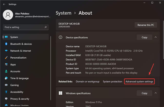Open Bluetooth & devices settings
164x107 pixels.
21,44
